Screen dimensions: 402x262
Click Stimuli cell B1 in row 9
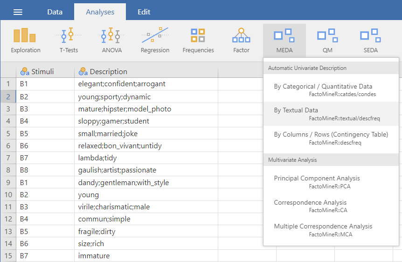tap(45, 183)
